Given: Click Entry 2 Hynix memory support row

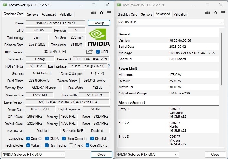Looking at the screenshot, I should tap(168, 127).
